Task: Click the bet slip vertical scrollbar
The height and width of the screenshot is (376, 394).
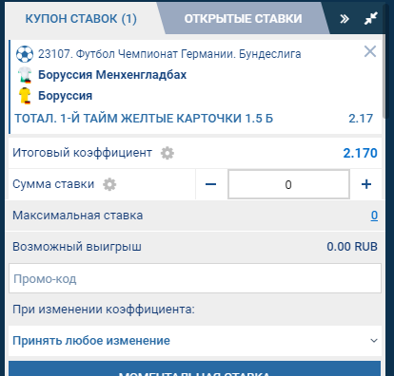Action: (x=384, y=76)
